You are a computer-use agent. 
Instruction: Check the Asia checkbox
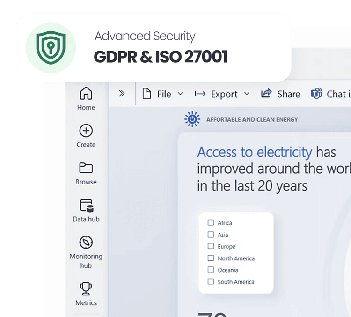pos(211,235)
